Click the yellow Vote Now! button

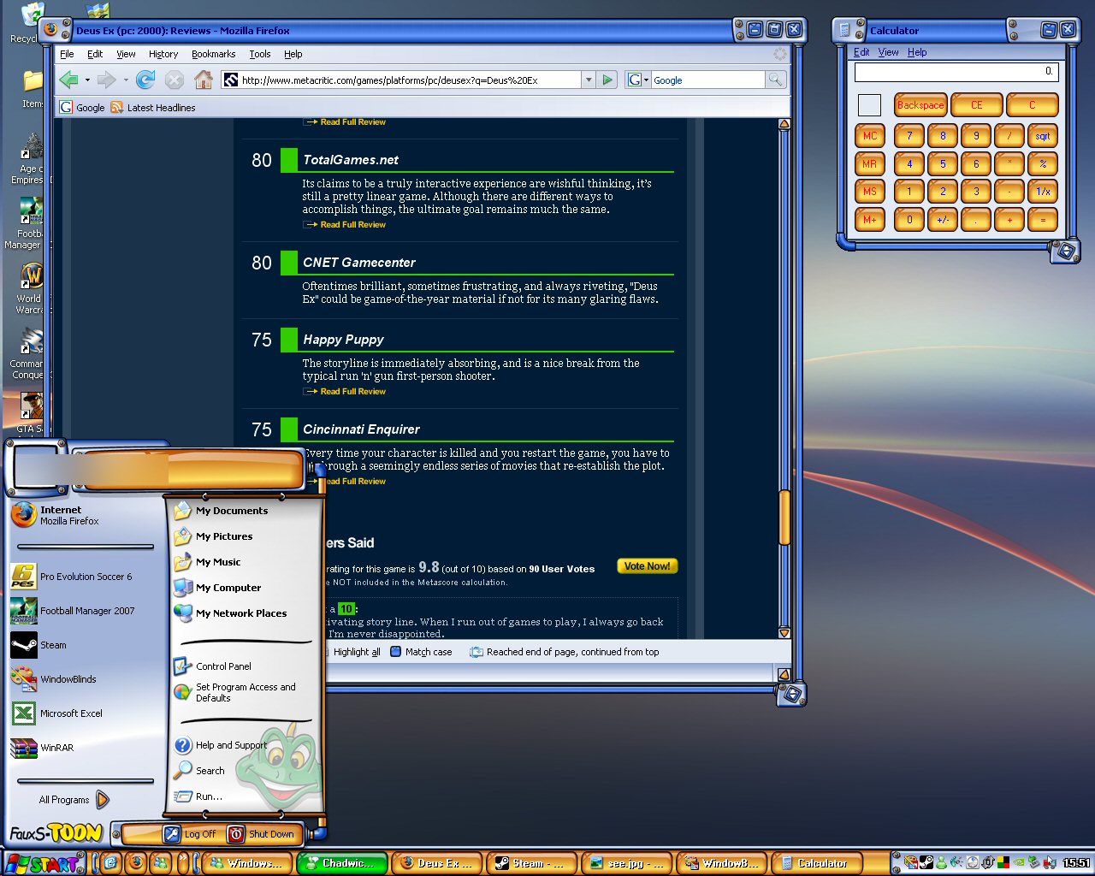[x=647, y=566]
